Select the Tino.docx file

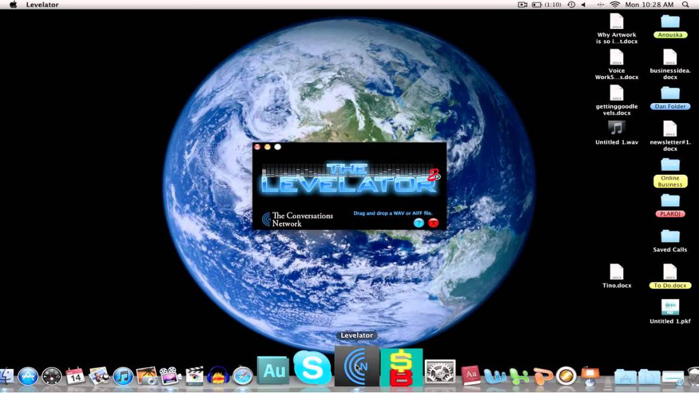[617, 277]
